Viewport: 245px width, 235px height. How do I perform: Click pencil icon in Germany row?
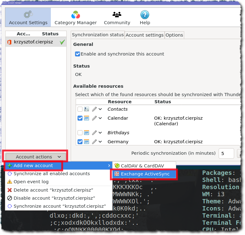tap(94, 142)
